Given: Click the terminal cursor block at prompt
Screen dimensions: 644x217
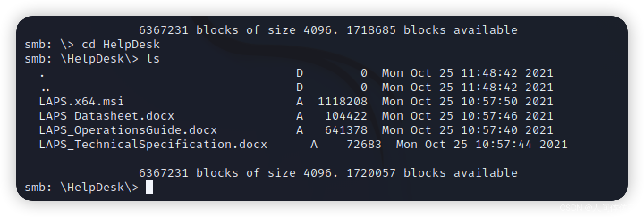Looking at the screenshot, I should [149, 187].
